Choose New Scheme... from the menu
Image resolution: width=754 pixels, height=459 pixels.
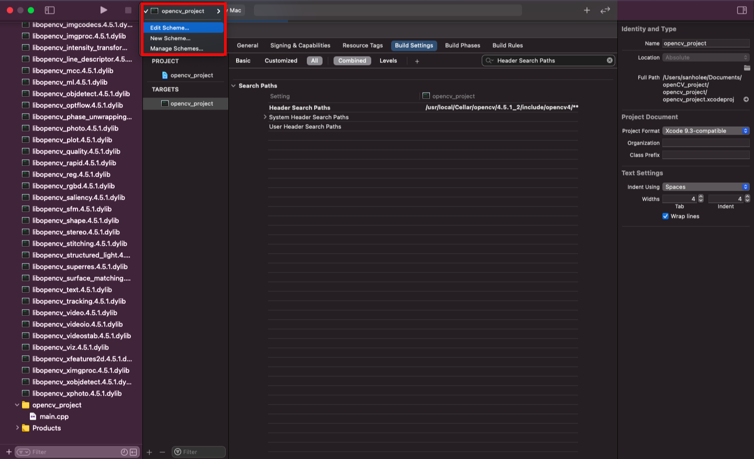183,38
